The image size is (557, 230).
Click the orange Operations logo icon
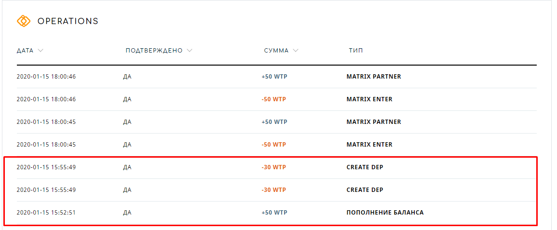pyautogui.click(x=24, y=21)
